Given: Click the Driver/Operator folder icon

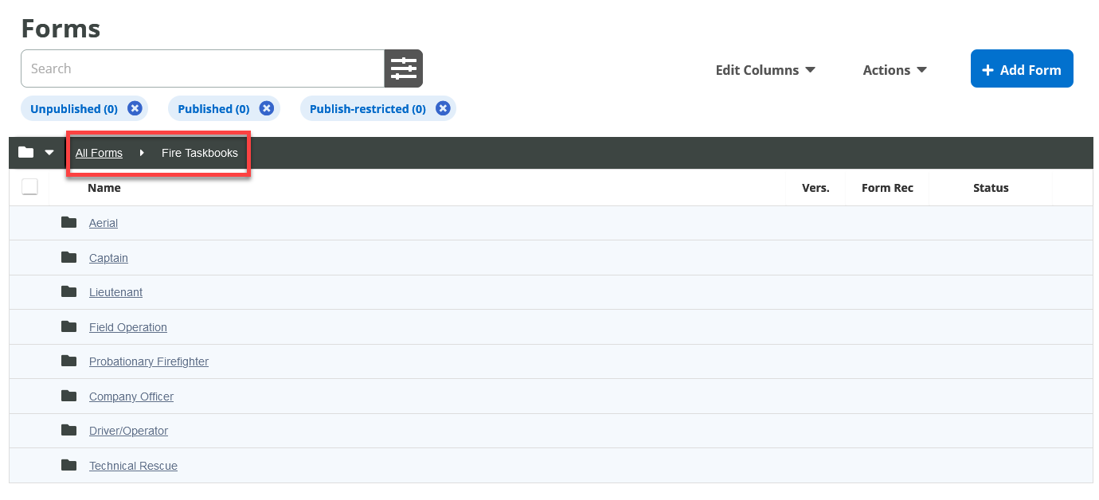Looking at the screenshot, I should click(x=69, y=430).
